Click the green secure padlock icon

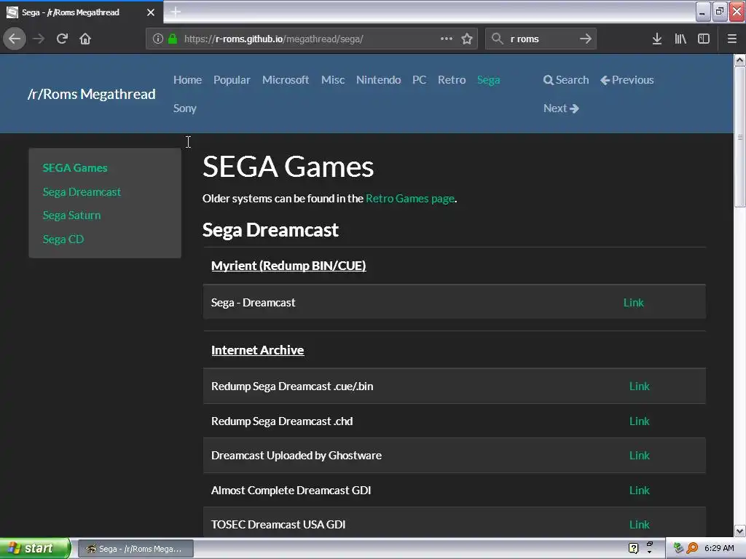(x=173, y=39)
